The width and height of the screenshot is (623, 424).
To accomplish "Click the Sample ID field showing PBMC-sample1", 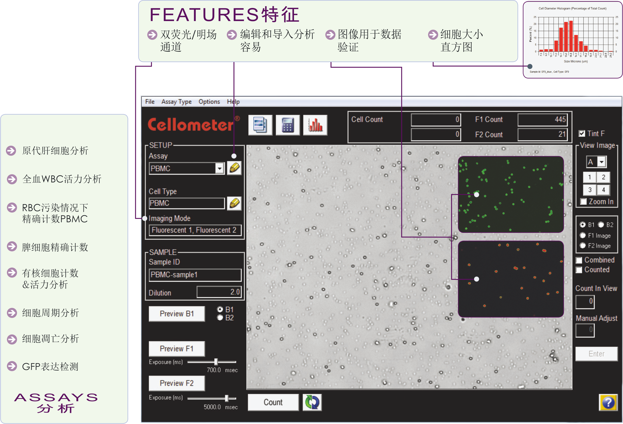I will [x=195, y=275].
